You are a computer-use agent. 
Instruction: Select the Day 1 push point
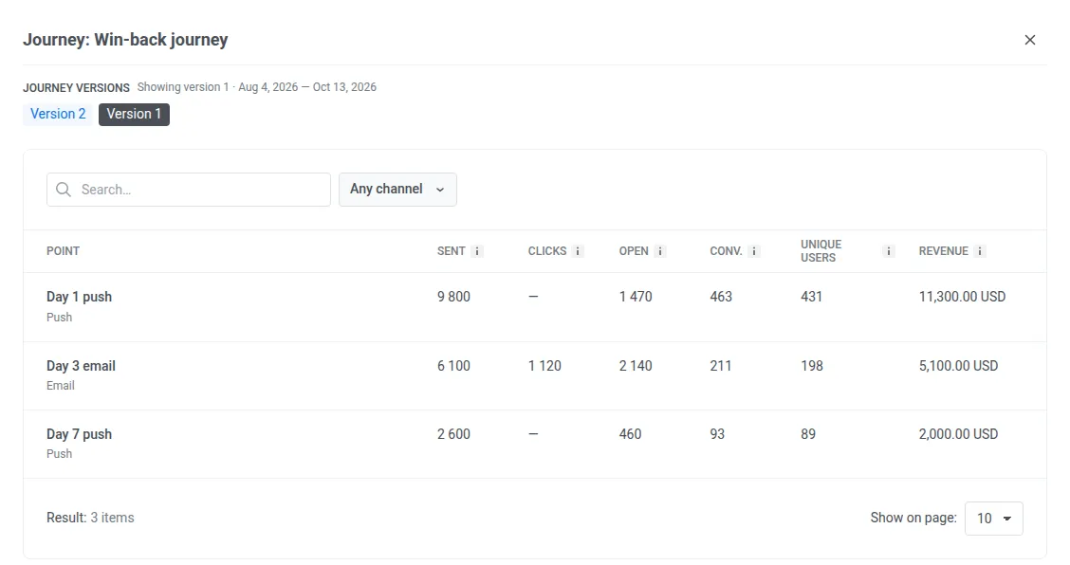tap(79, 297)
